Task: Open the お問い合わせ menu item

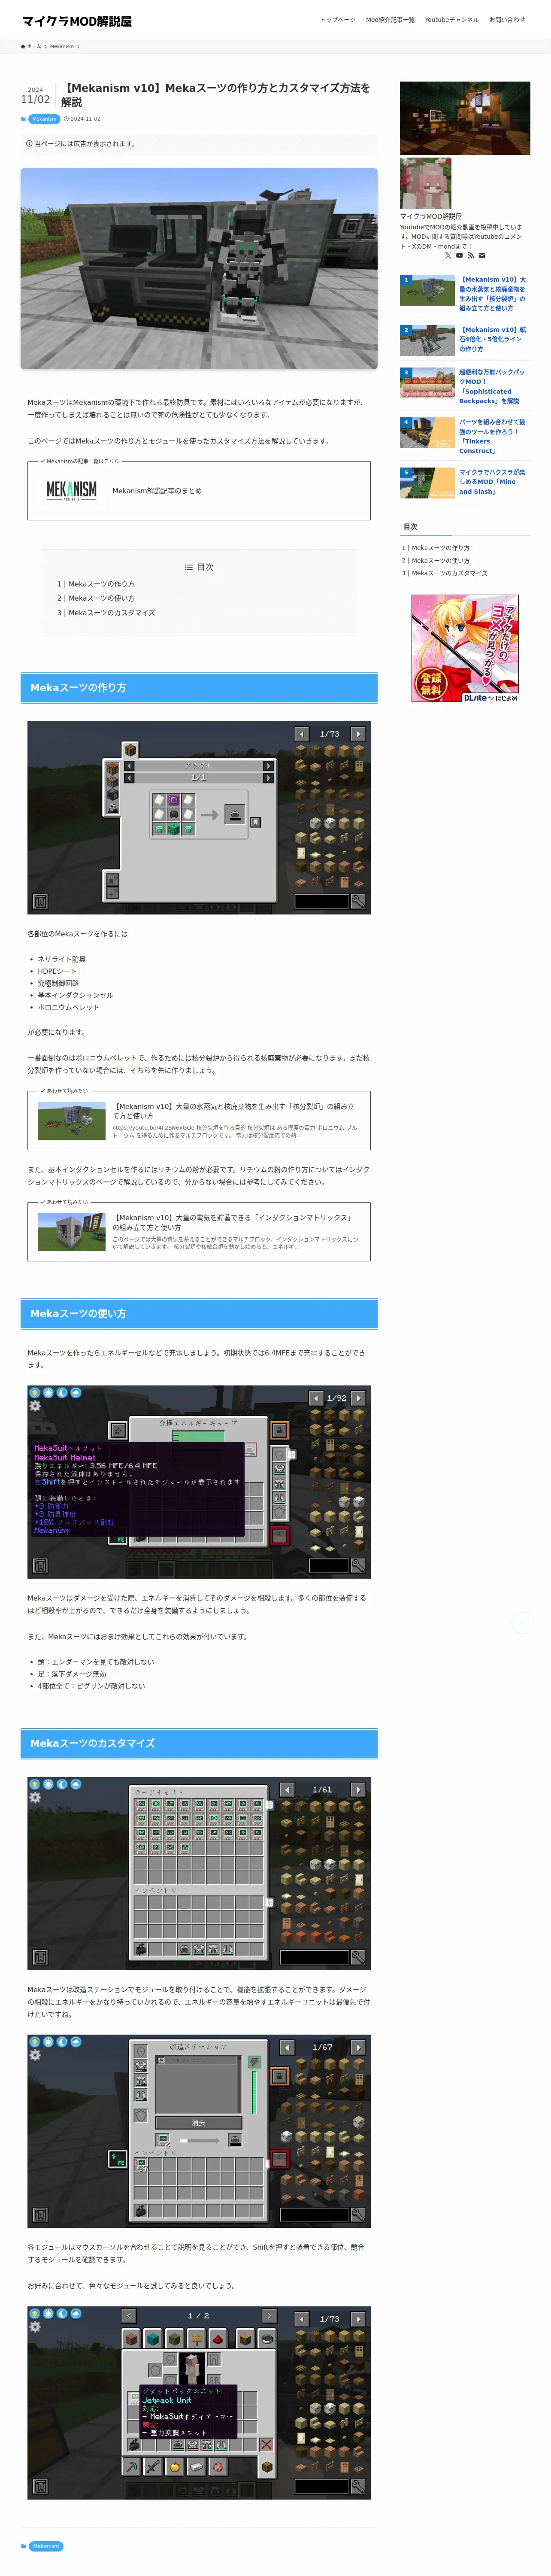Action: (507, 20)
